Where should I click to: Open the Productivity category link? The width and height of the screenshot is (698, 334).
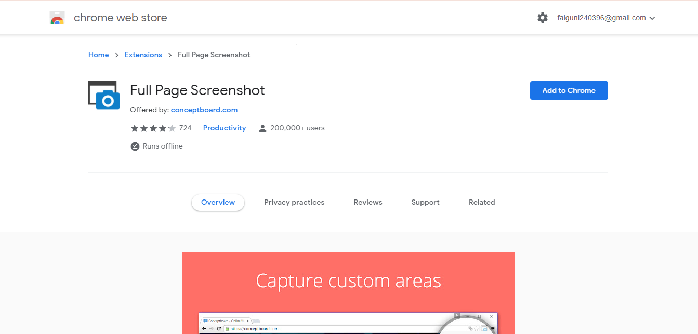click(x=225, y=128)
